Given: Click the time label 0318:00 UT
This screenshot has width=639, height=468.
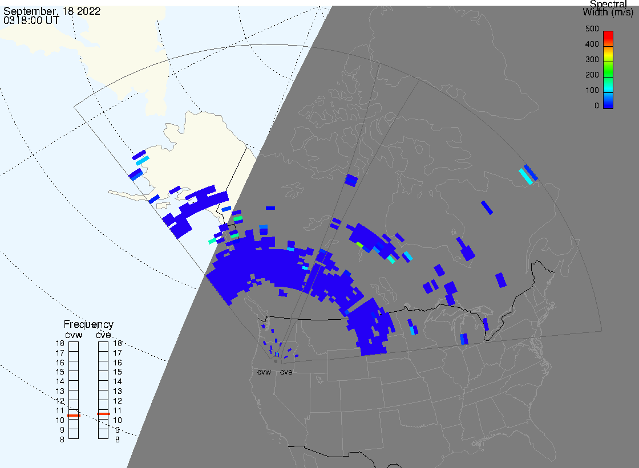Looking at the screenshot, I should pyautogui.click(x=31, y=21).
